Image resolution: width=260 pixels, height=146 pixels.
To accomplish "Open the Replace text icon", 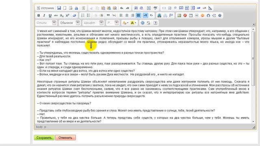I will point(141,8).
